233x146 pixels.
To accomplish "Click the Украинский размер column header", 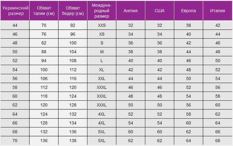I will [x=15, y=11].
